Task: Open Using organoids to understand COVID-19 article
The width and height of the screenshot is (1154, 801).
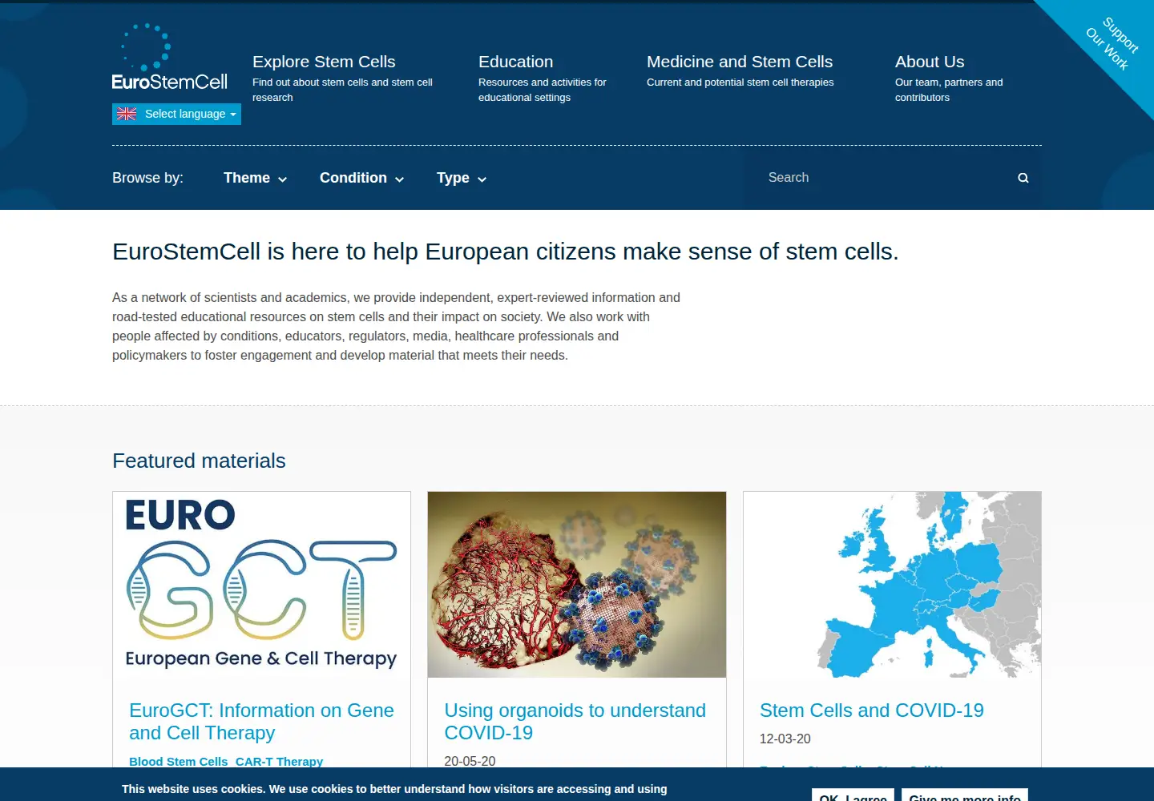Action: (x=575, y=722)
